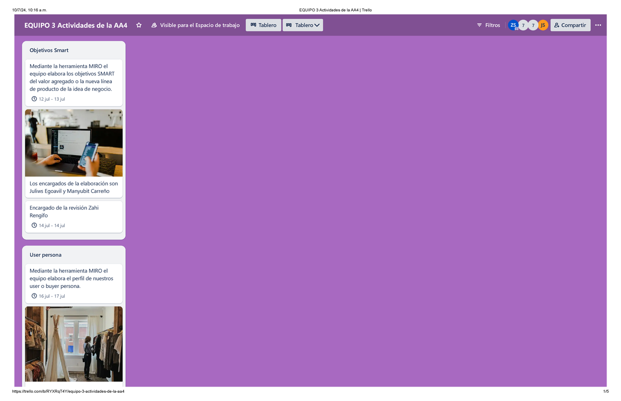
Task: Open the three-dot board menu
Action: click(598, 25)
